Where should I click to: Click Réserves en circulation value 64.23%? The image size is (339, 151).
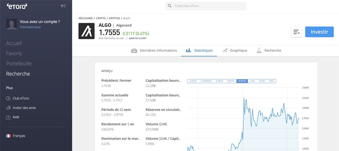tap(151, 115)
